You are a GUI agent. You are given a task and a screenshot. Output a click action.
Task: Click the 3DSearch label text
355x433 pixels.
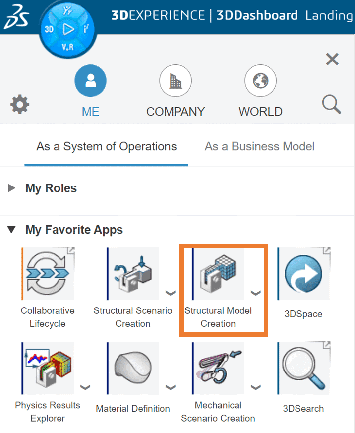tap(303, 408)
